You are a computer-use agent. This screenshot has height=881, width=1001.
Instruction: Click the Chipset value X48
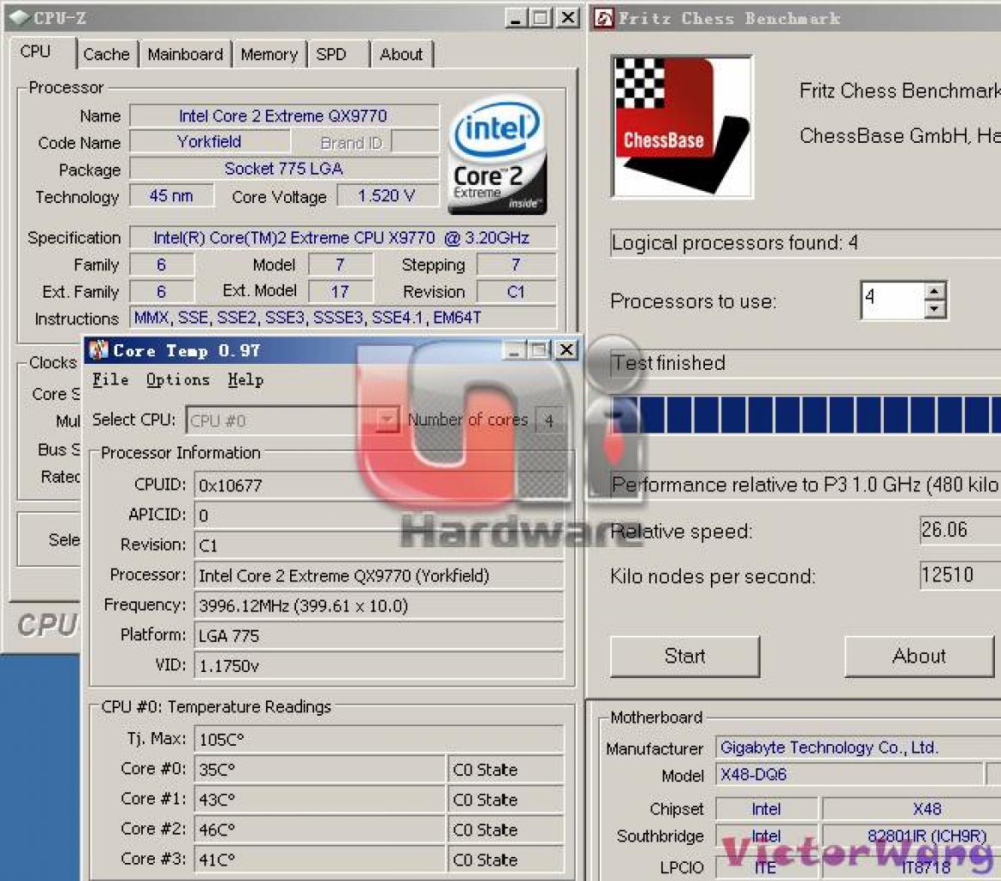point(911,809)
